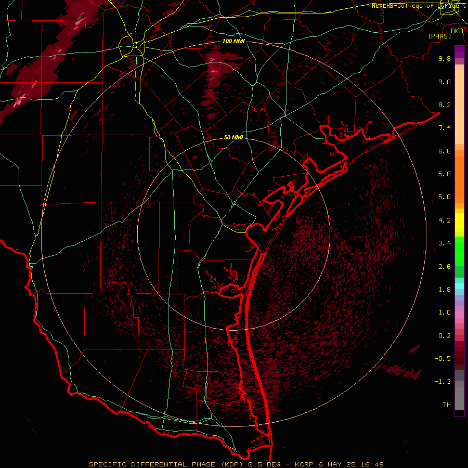Click the [PHAS] legend unit label
Viewport: 468px width, 468px height.
439,36
